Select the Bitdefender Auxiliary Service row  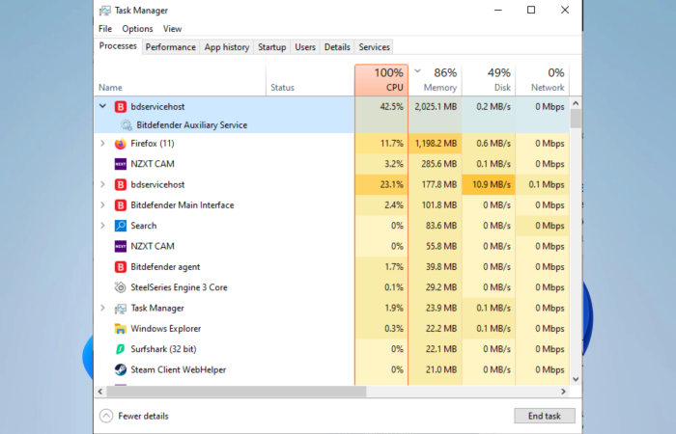[x=331, y=125]
